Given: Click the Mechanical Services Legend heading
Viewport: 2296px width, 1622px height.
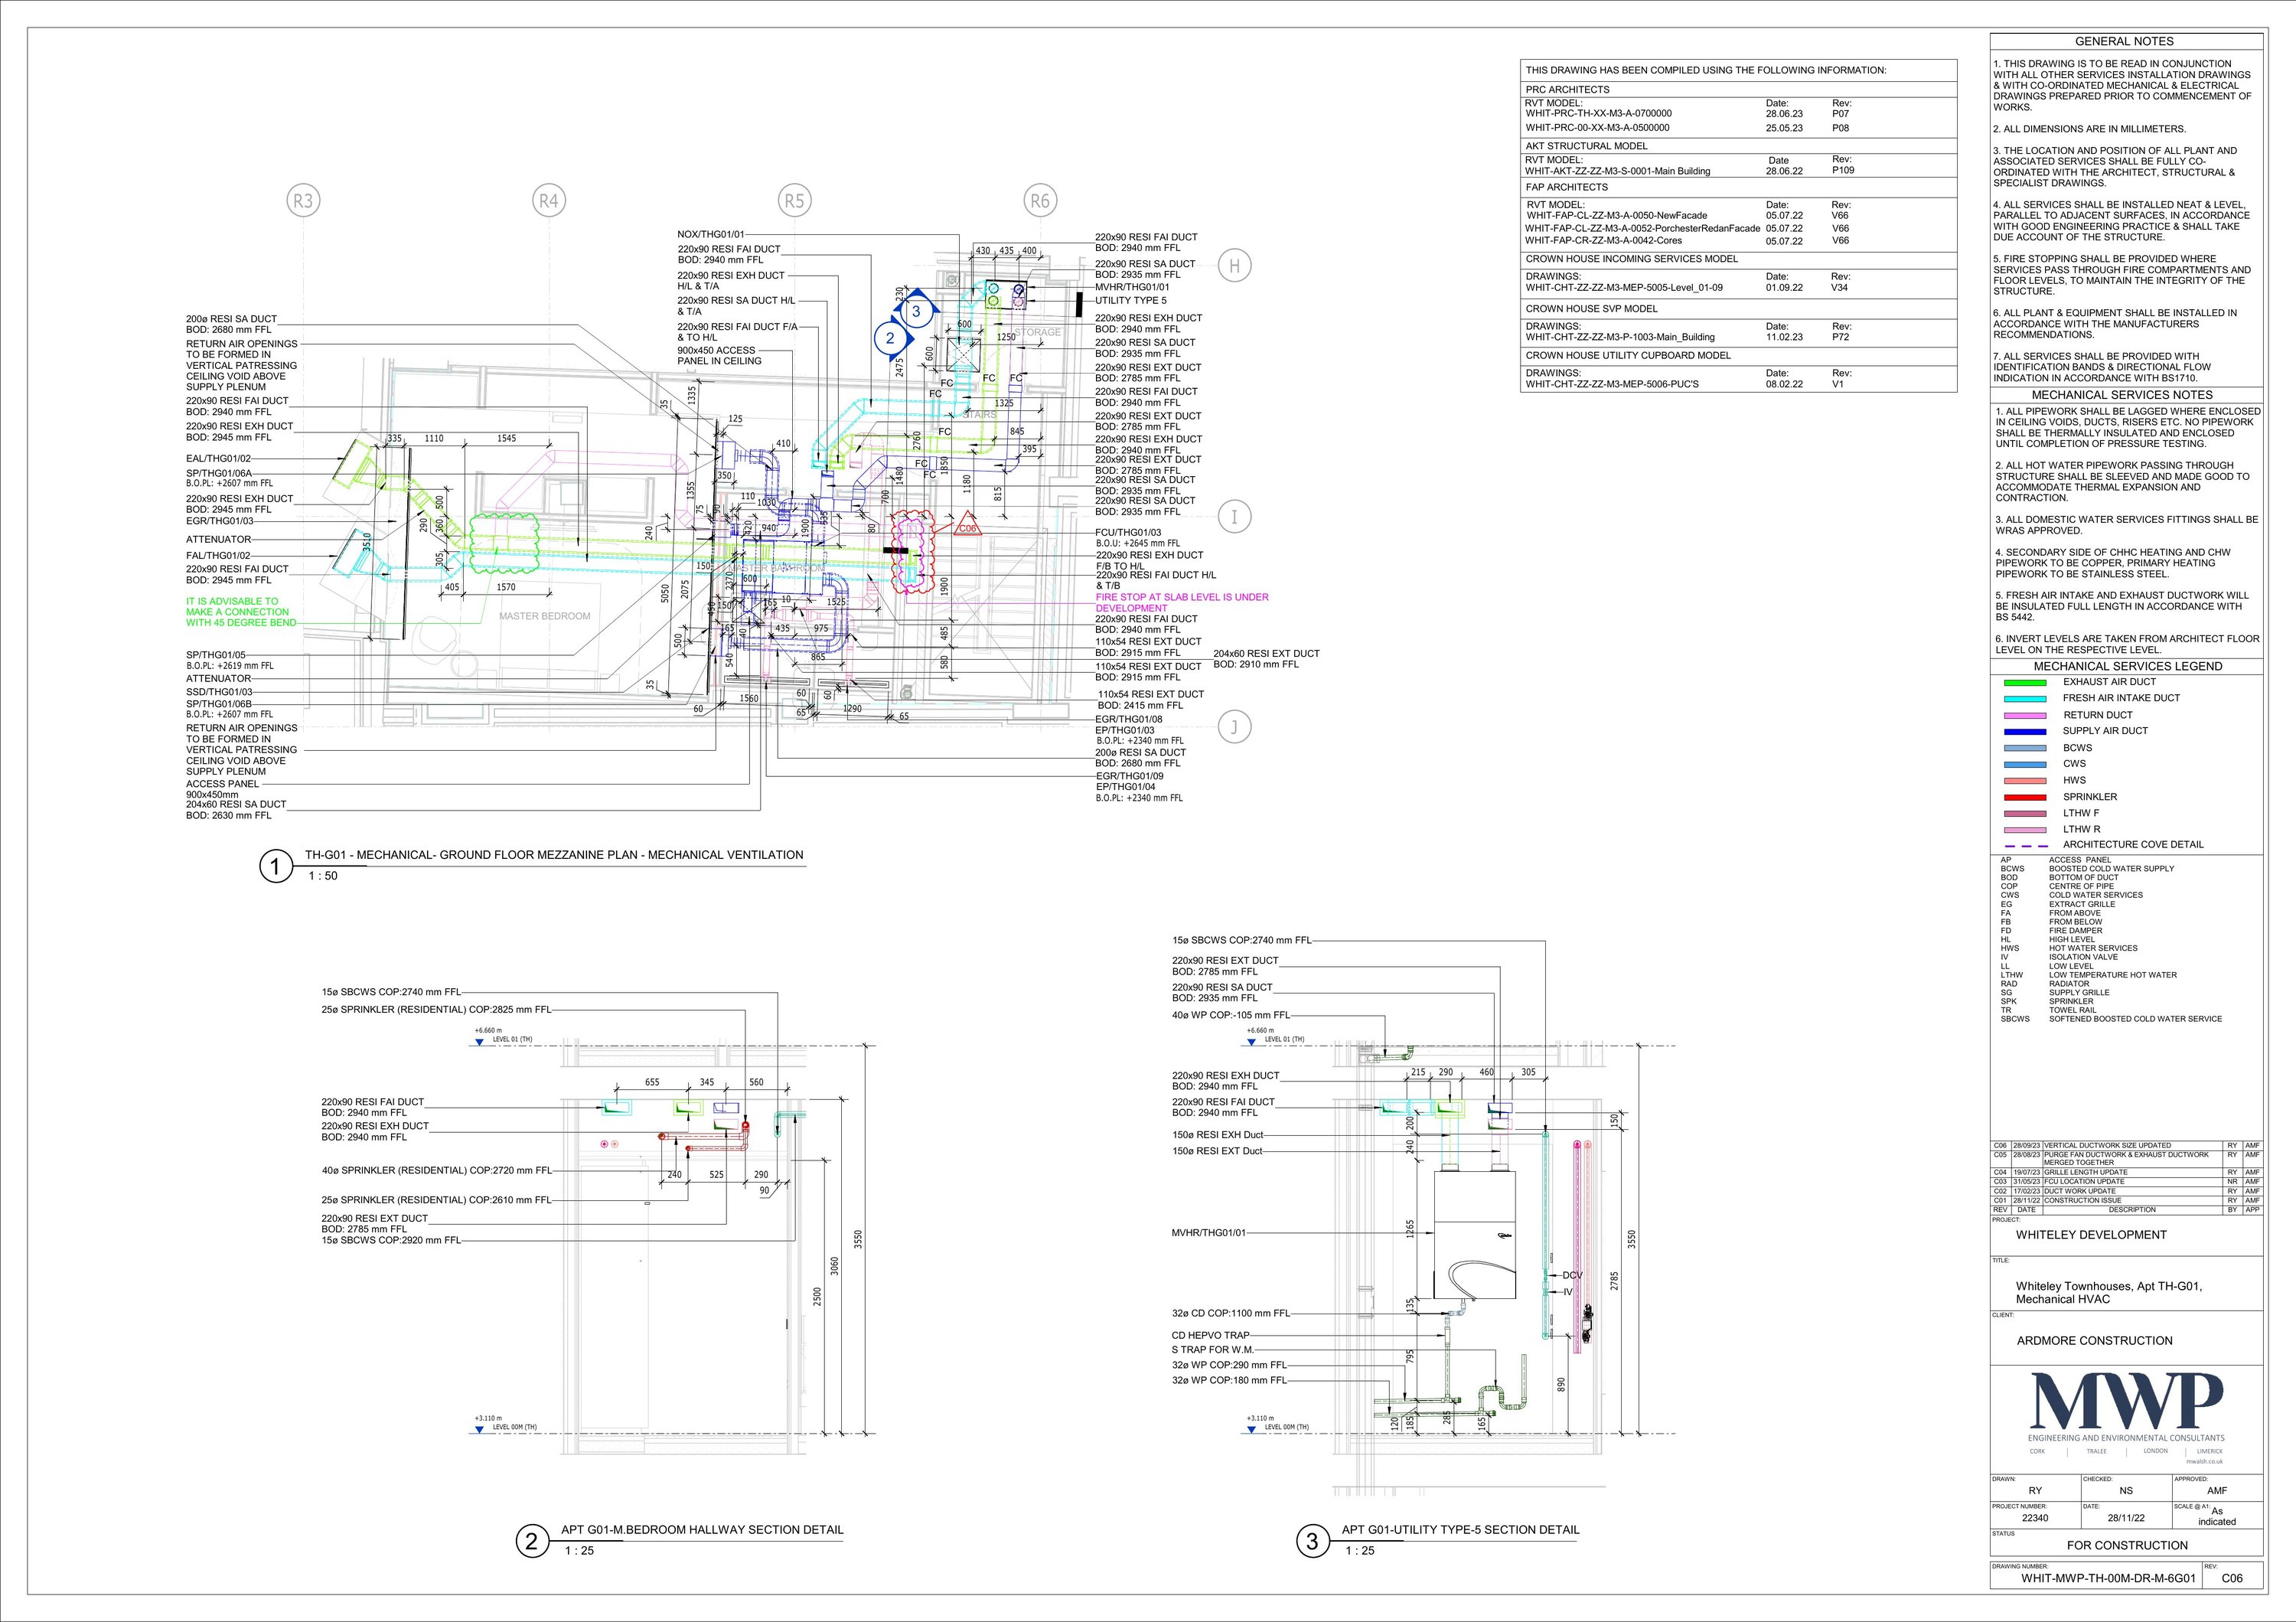Looking at the screenshot, I should point(2127,666).
